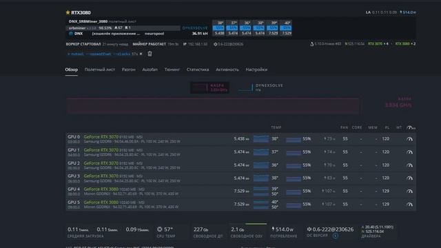Click the fan speed bar in GPU 0 row
This screenshot has width=441, height=248.
[x=294, y=139]
